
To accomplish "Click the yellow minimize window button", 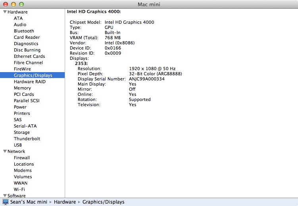I will coord(13,4).
